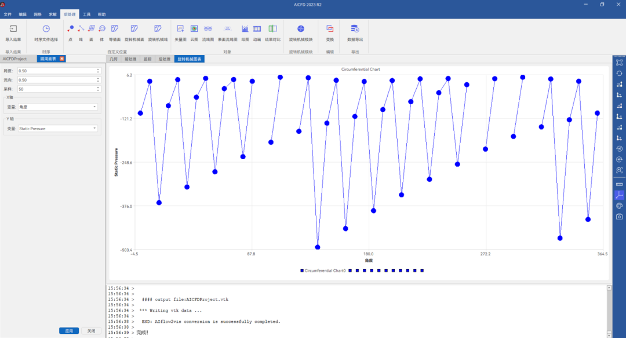This screenshot has height=338, width=626.
Task: Click the 旋转机械线 turbo line icon
Action: tap(158, 29)
